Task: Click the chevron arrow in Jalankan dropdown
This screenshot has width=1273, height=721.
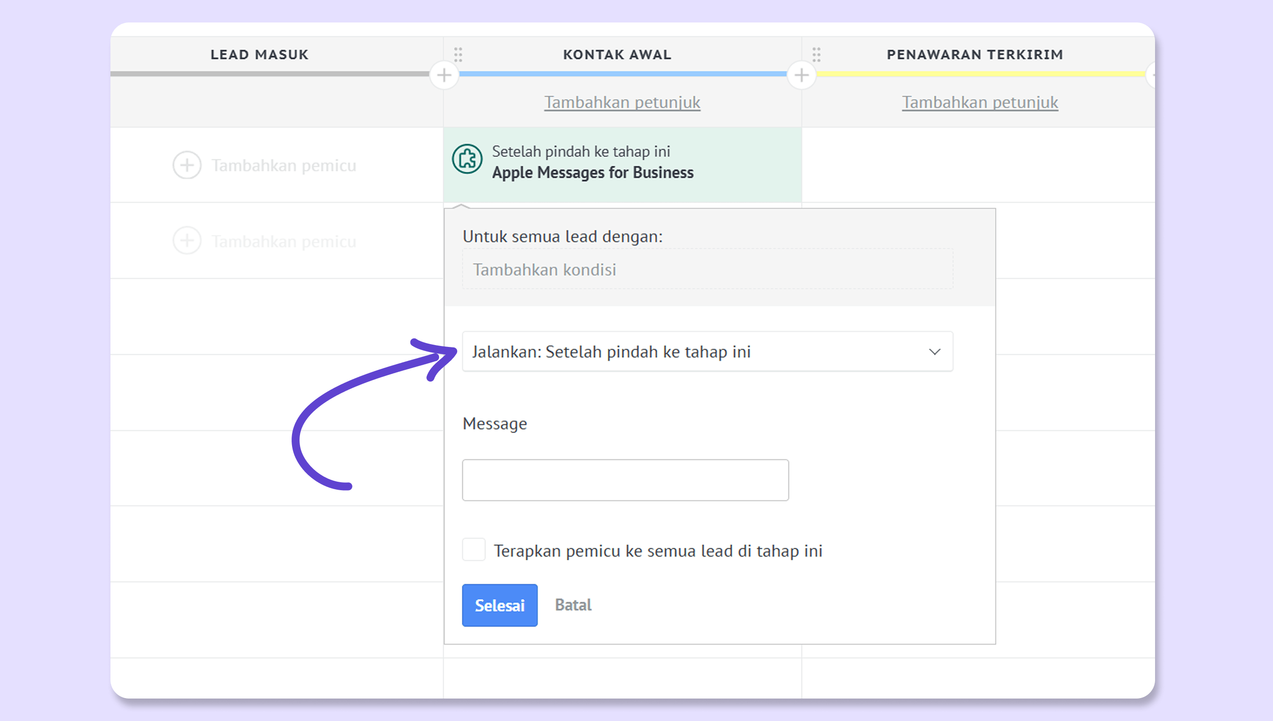Action: tap(935, 352)
